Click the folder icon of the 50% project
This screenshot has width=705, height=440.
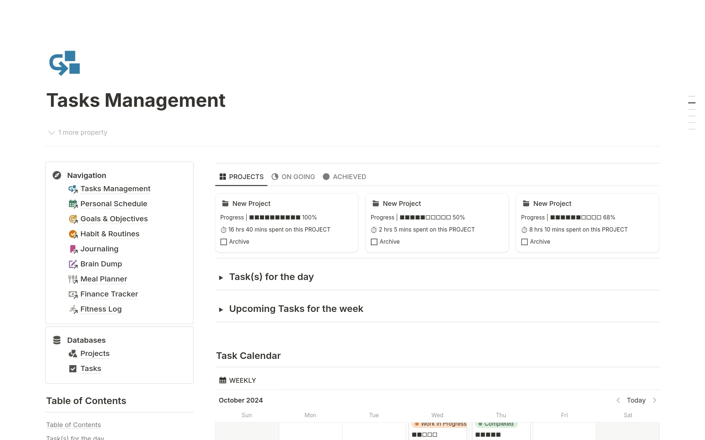point(376,203)
